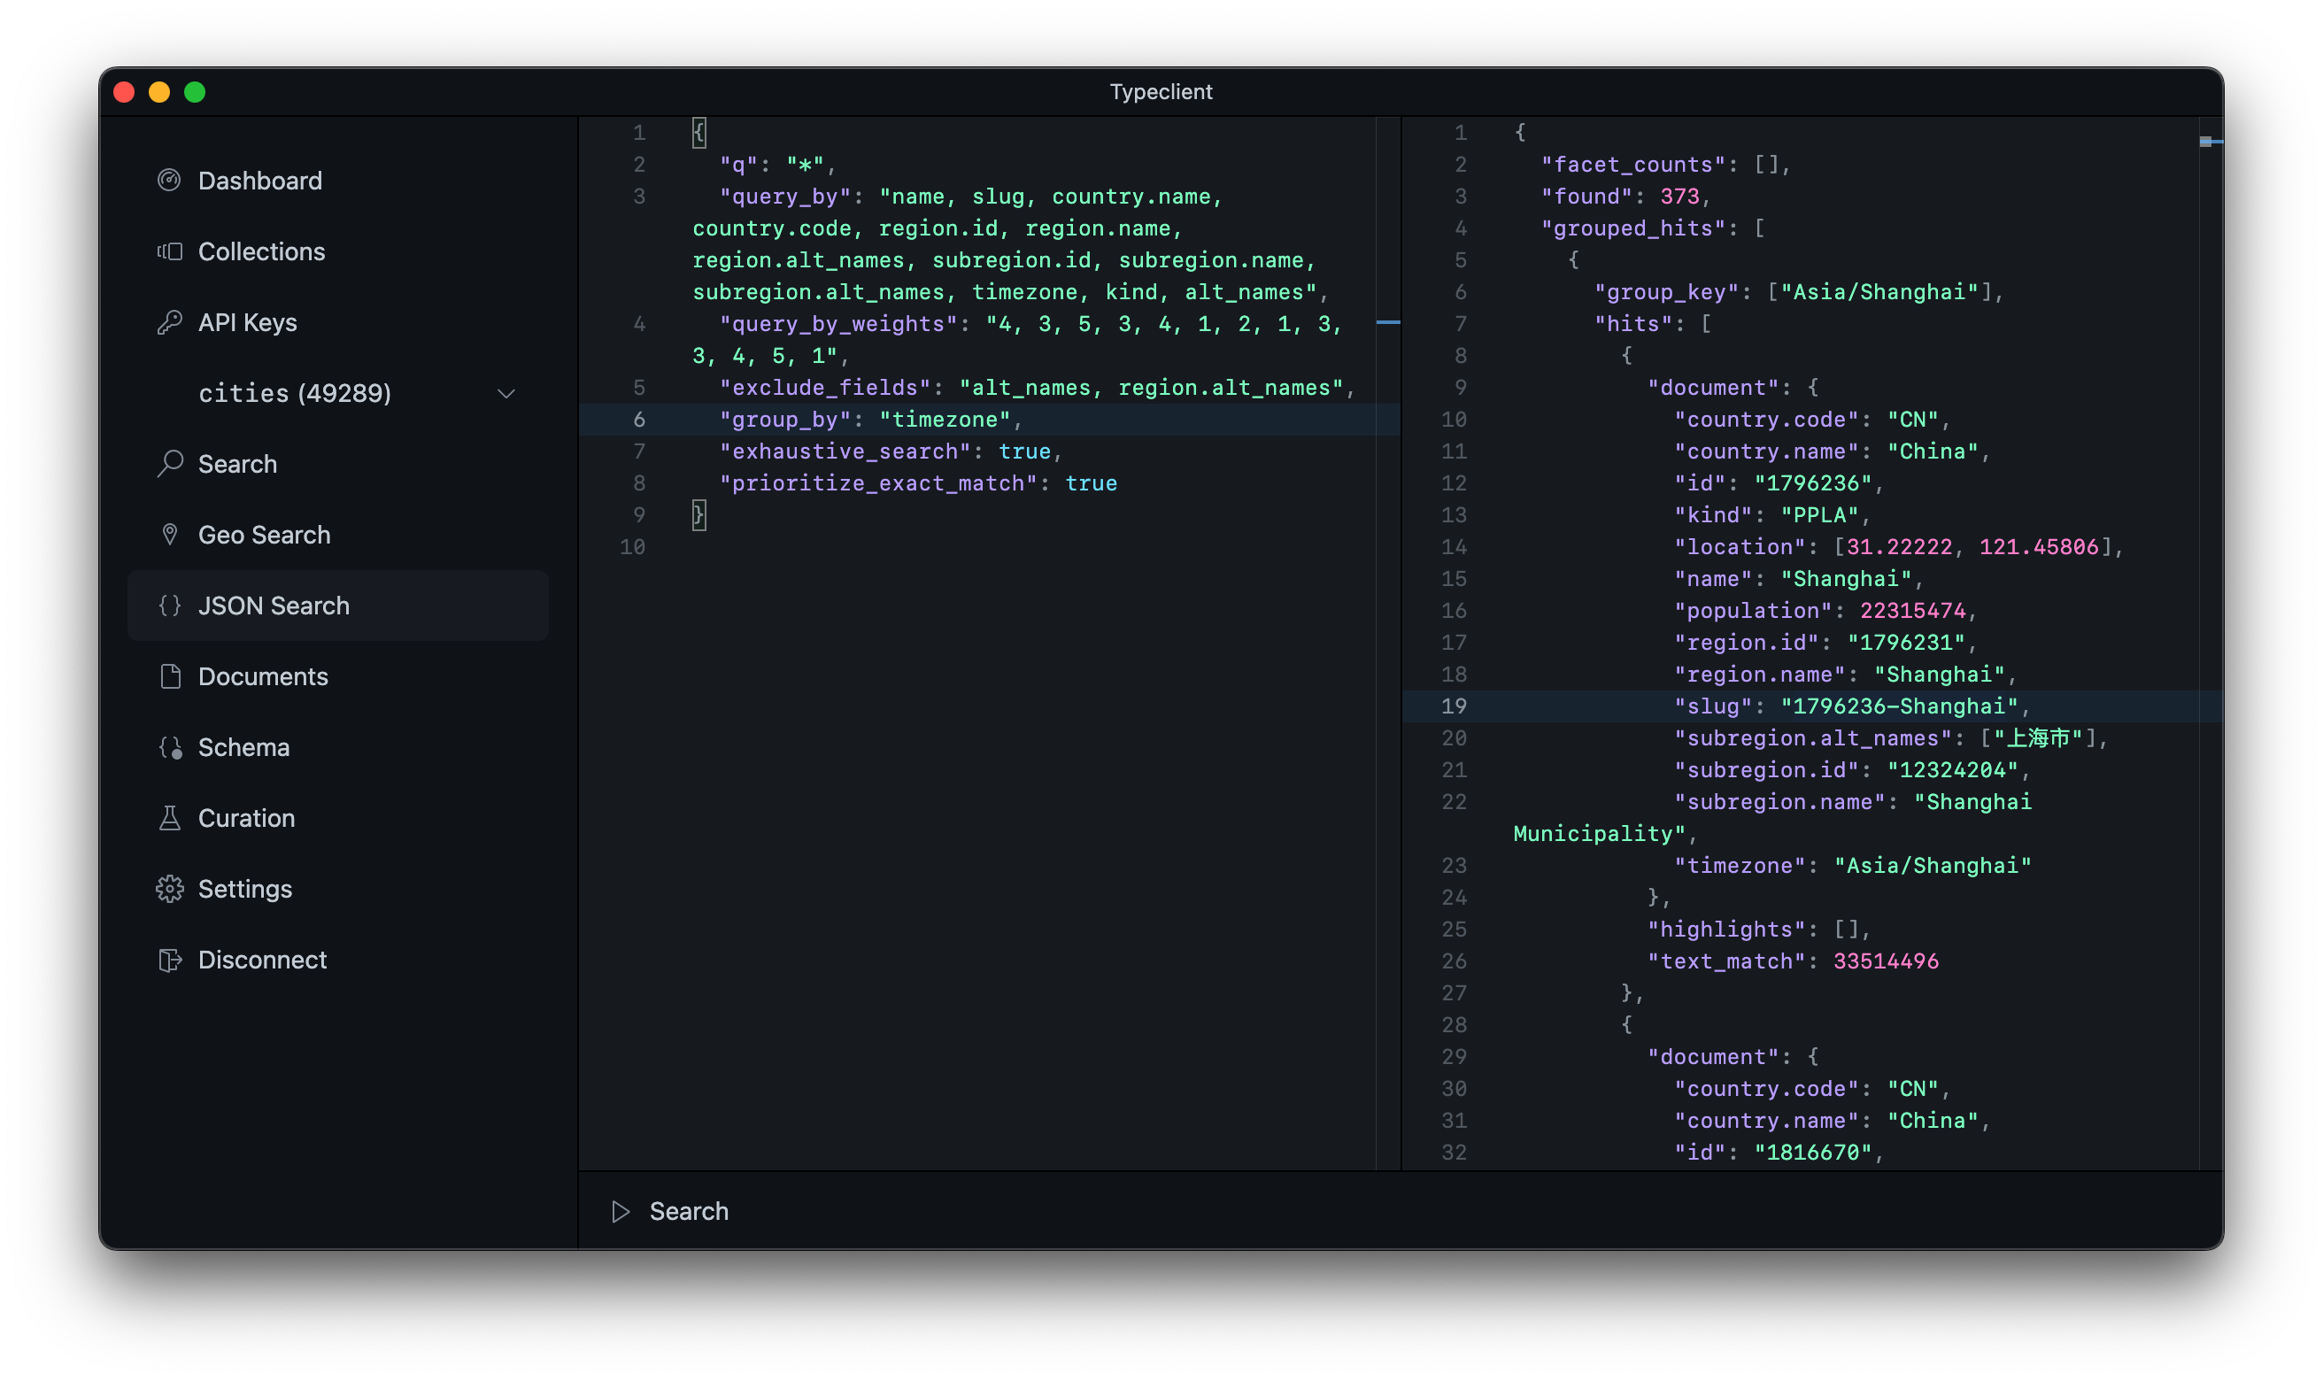This screenshot has width=2323, height=1381.
Task: Click the "exclude_fields" line in query editor
Action: [1038, 388]
